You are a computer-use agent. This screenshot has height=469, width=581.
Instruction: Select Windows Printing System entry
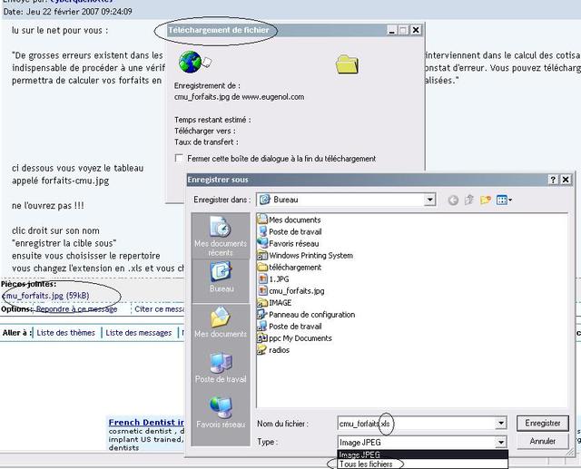coord(305,256)
